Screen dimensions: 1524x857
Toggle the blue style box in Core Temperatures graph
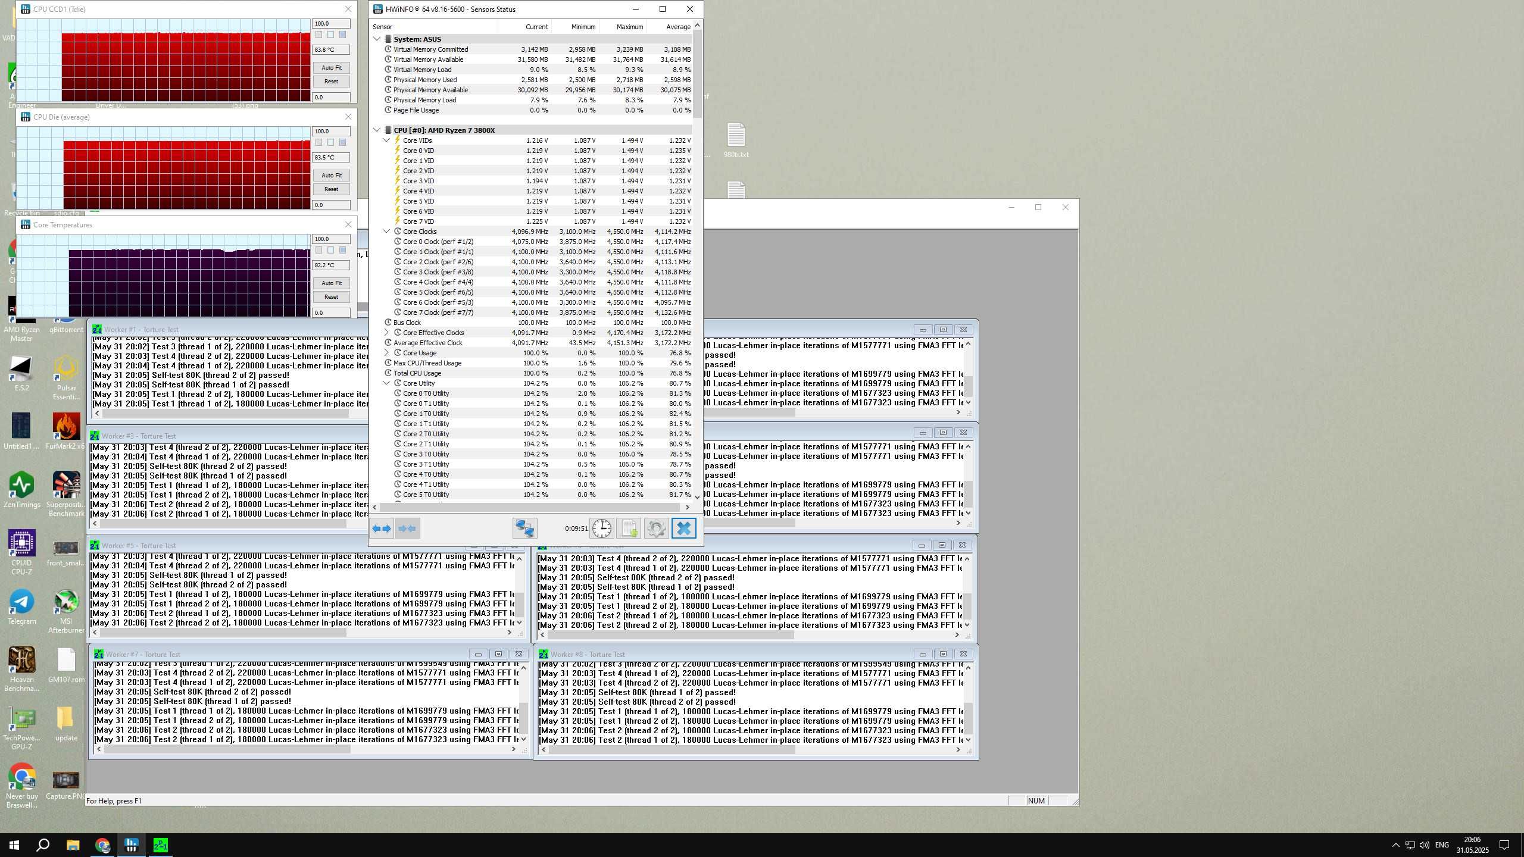[x=342, y=251]
